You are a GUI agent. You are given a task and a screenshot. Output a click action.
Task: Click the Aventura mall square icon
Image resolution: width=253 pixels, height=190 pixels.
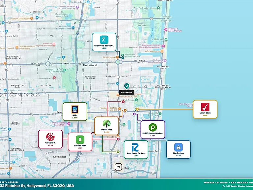point(119,167)
